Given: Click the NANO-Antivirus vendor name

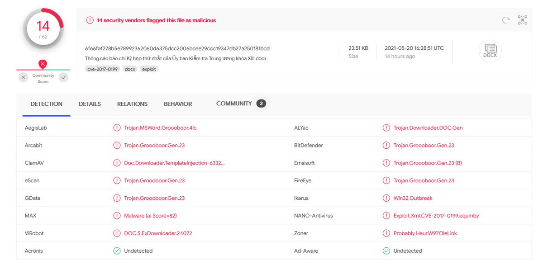Looking at the screenshot, I should coord(313,216).
